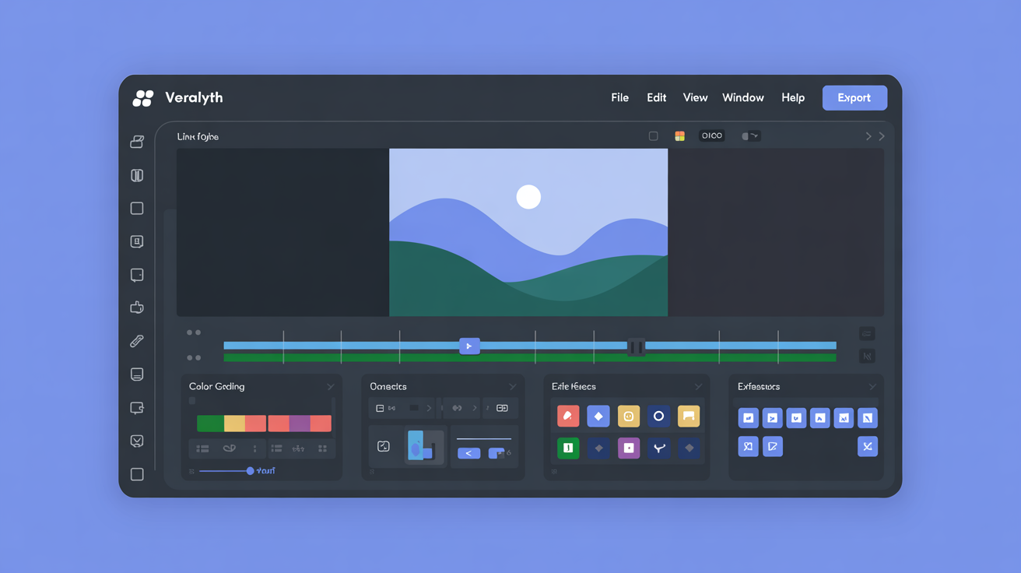Select the blue shapes thumbnail
The height and width of the screenshot is (573, 1021).
[424, 446]
